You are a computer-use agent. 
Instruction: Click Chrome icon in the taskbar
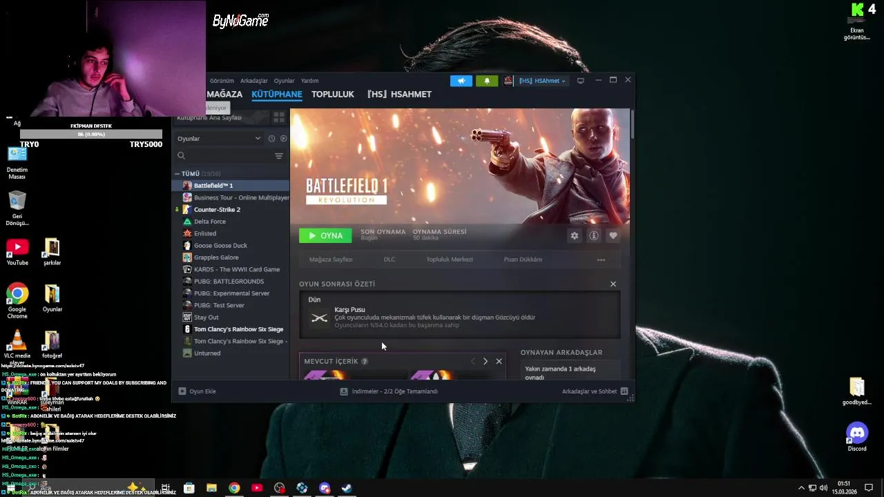(234, 488)
